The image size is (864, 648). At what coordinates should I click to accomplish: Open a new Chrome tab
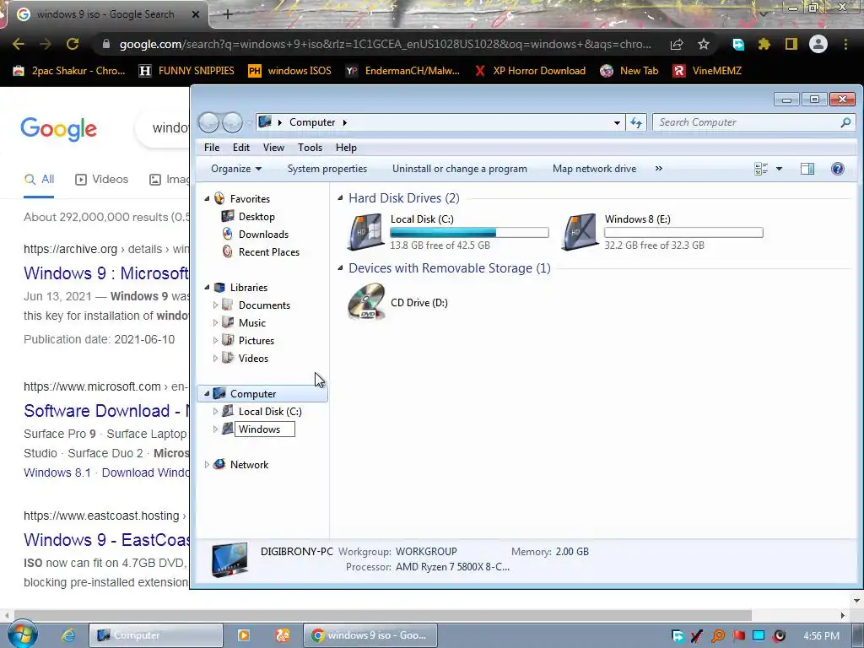(x=228, y=14)
